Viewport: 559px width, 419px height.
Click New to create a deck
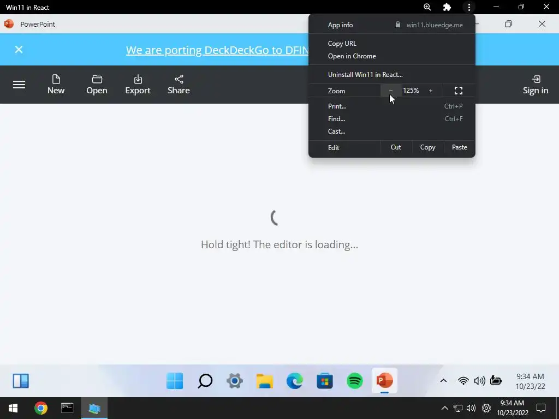point(56,85)
